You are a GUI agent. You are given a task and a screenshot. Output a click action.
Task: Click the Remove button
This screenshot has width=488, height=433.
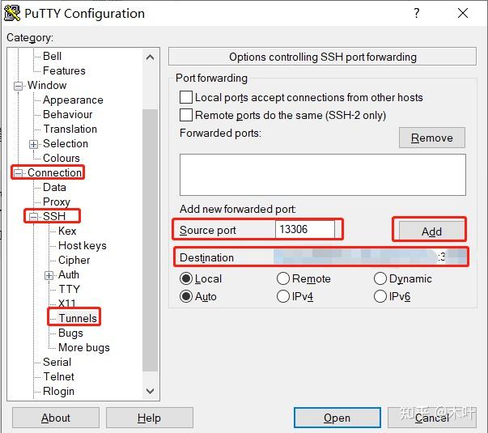pyautogui.click(x=431, y=138)
